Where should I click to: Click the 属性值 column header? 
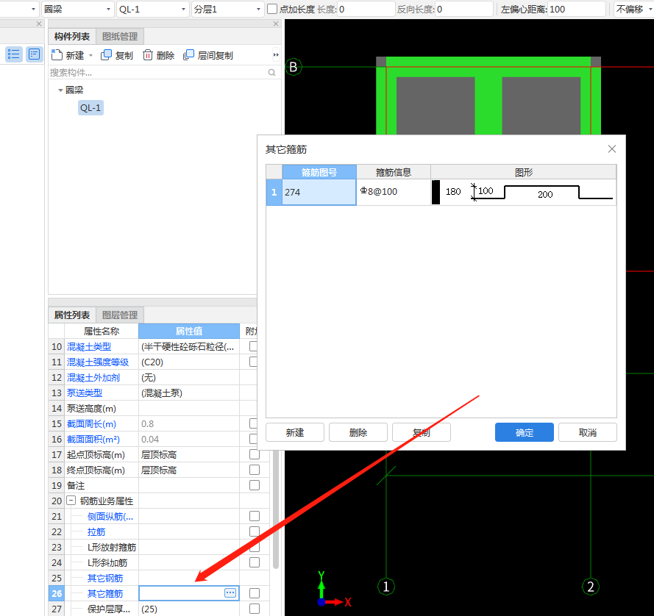189,331
